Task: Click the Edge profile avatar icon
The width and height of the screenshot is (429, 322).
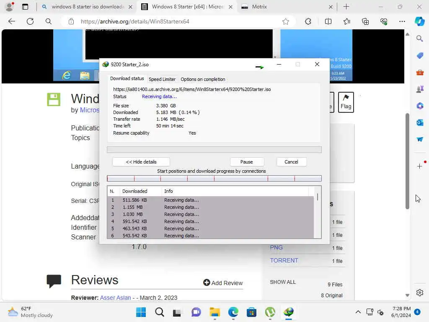Action: [x=9, y=7]
